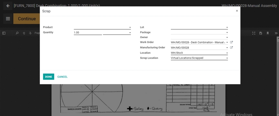Open the hamburger menu beside Continue
The height and width of the screenshot is (116, 279).
pos(8,19)
